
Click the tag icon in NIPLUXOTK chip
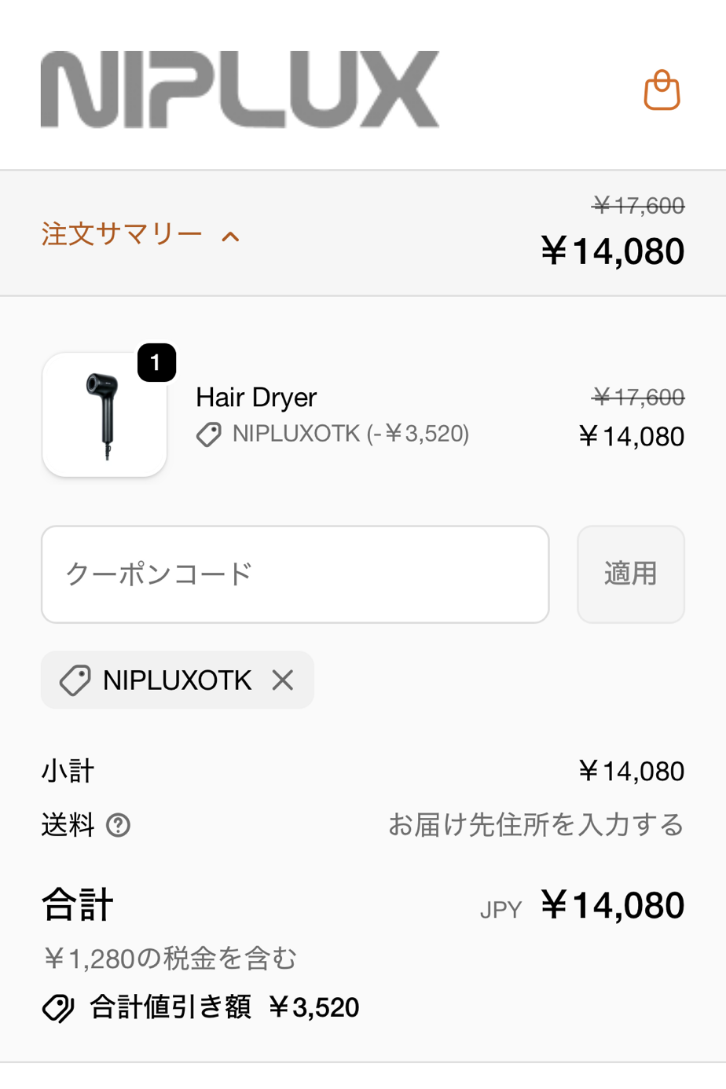[x=75, y=680]
